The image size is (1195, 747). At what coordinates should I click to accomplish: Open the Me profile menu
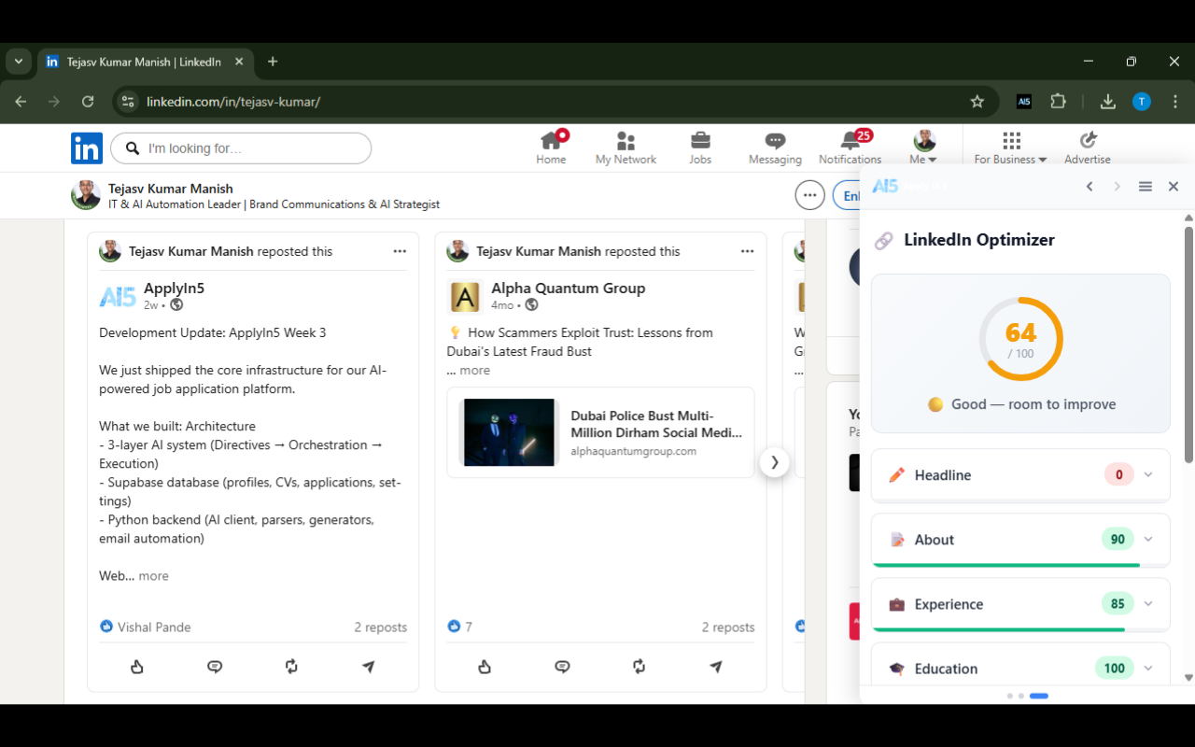point(922,146)
